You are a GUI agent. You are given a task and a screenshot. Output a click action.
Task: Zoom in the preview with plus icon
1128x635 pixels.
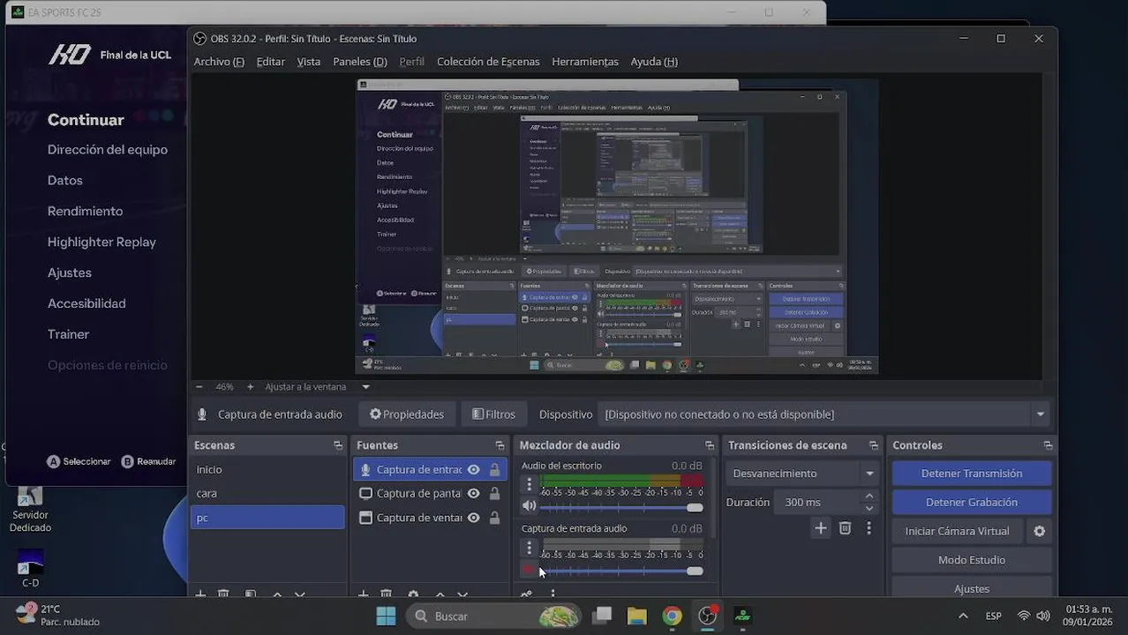[x=250, y=386]
